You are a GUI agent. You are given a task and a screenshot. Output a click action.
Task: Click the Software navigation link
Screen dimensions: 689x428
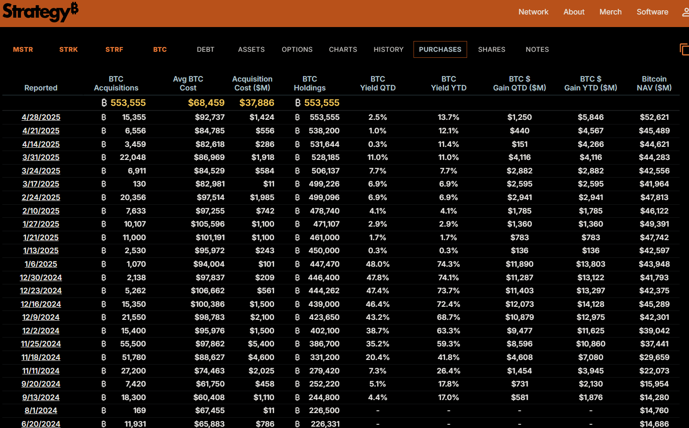coord(652,12)
